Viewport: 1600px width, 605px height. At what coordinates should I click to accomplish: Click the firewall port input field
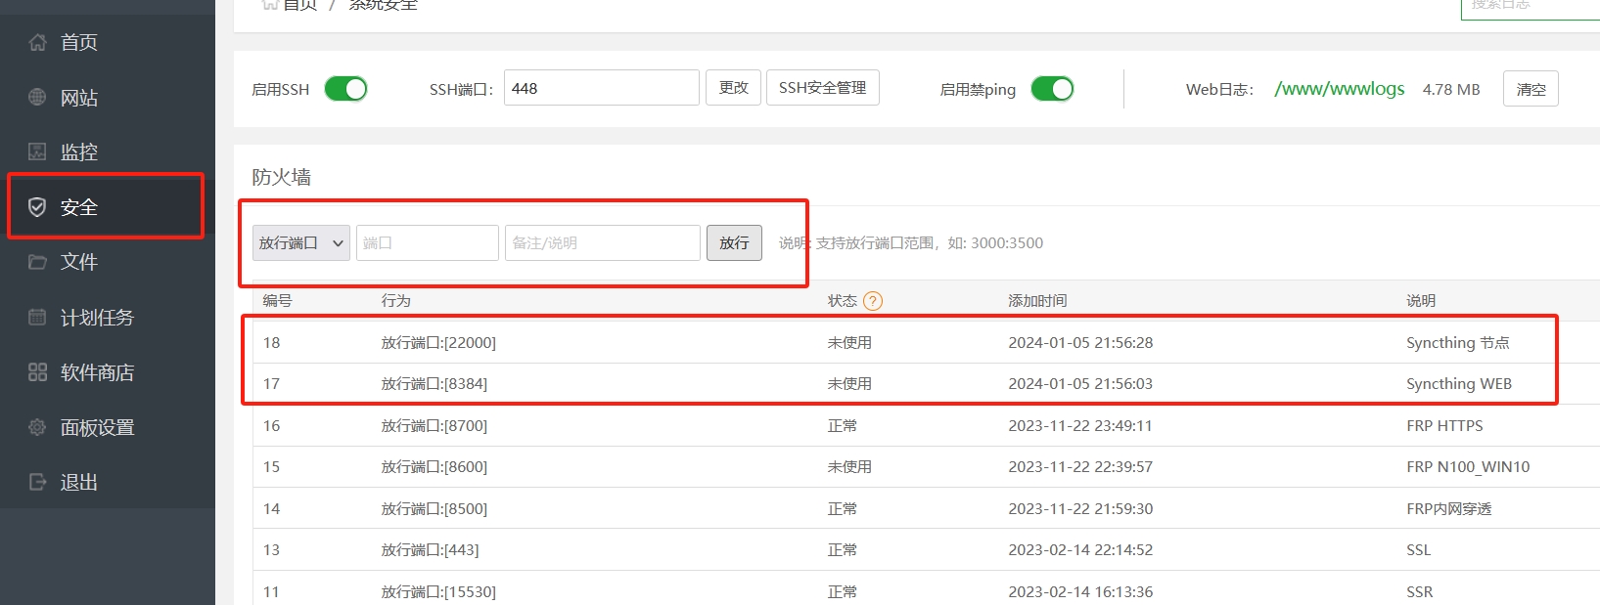click(428, 243)
